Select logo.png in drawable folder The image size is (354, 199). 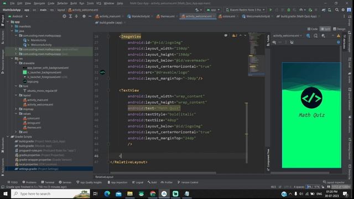coord(30,82)
